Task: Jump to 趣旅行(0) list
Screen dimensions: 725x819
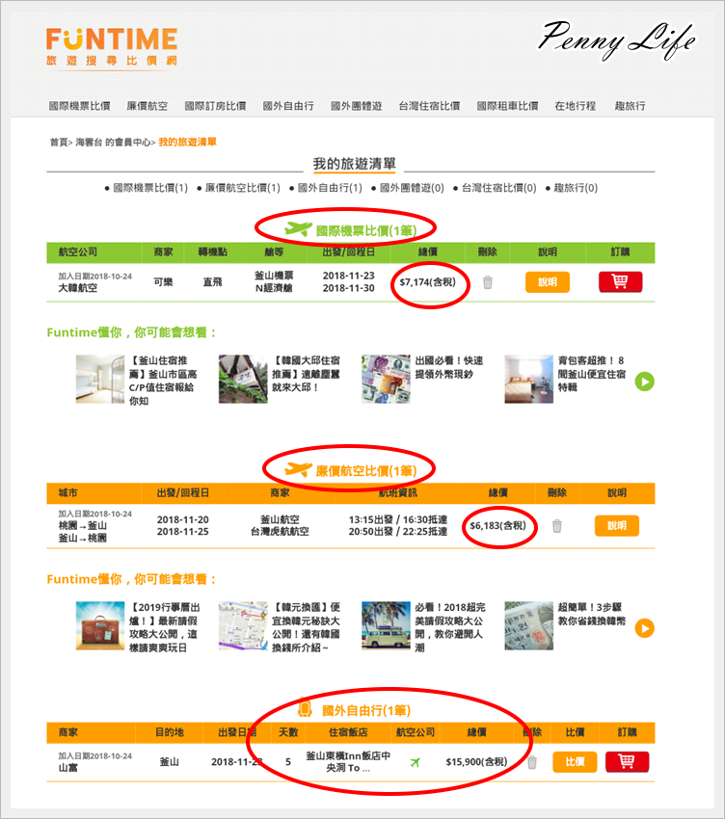Action: point(576,188)
